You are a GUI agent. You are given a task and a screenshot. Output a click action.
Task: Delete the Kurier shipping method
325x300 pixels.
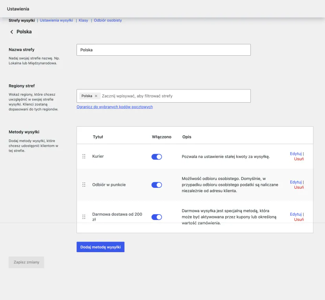click(x=299, y=159)
